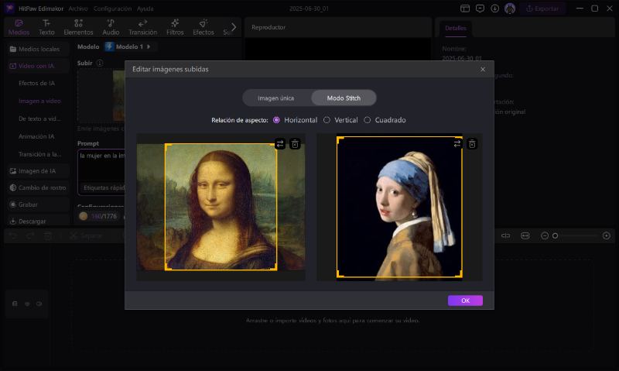The width and height of the screenshot is (619, 371).
Task: Select Medios locales in the sidebar
Action: click(38, 49)
